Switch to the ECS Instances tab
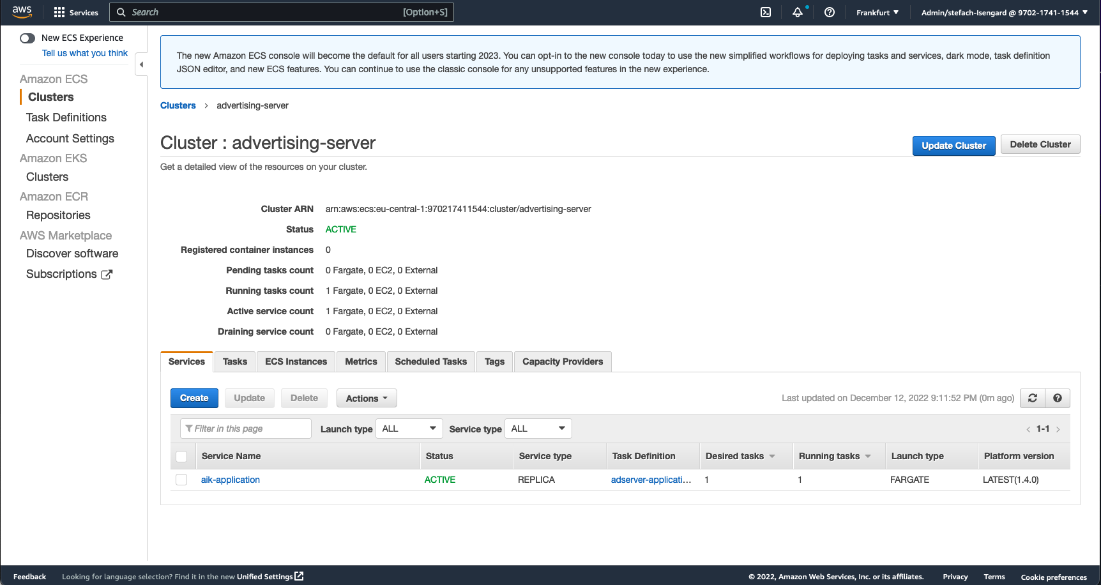 click(x=296, y=361)
